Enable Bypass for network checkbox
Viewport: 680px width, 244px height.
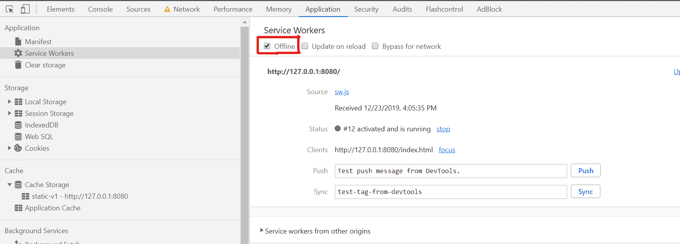coord(375,46)
